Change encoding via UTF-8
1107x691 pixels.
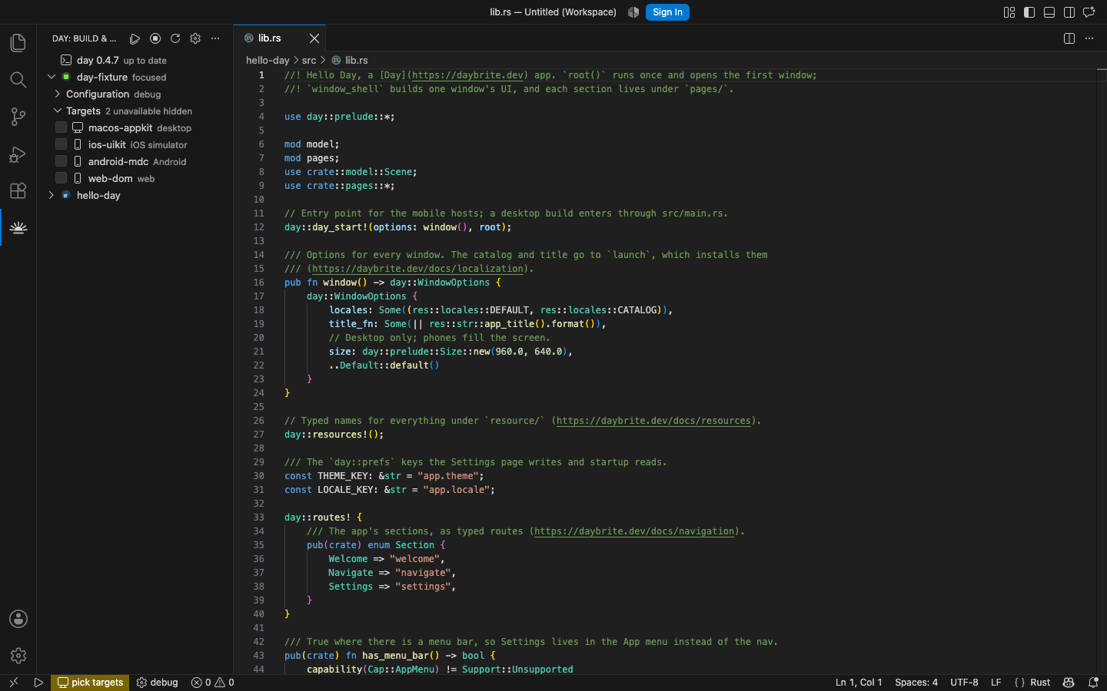coord(964,683)
